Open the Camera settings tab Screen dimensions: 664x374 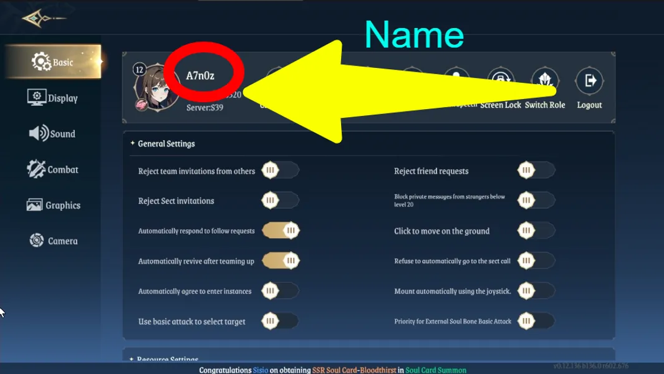tap(54, 241)
